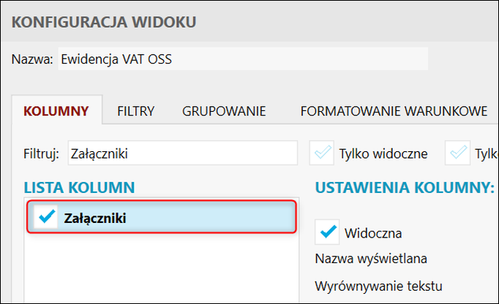Open the FILTRY tab

click(x=135, y=111)
